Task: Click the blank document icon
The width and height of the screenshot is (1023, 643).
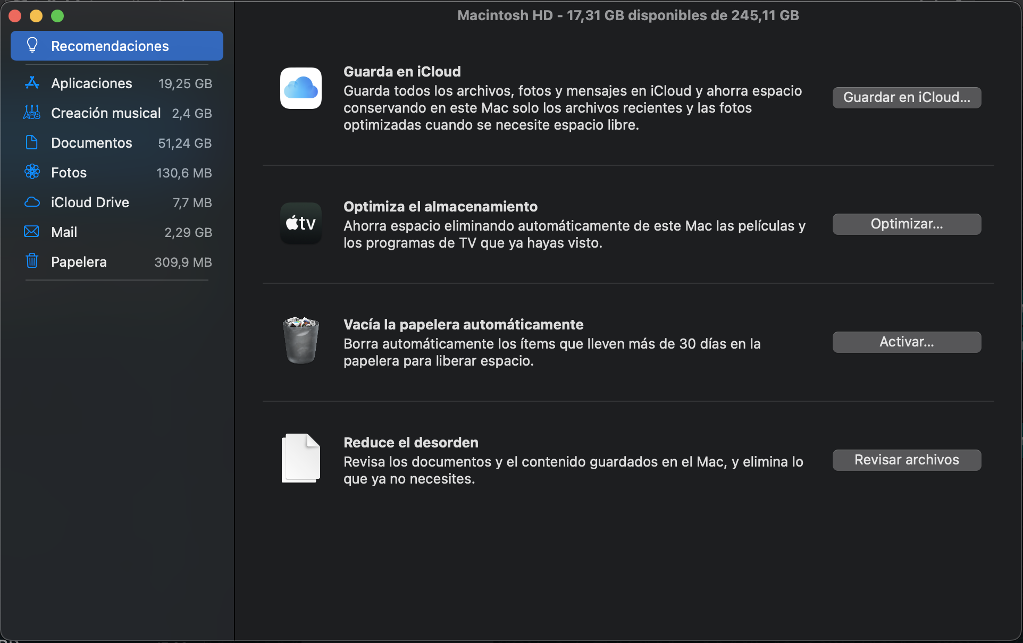Action: point(301,458)
